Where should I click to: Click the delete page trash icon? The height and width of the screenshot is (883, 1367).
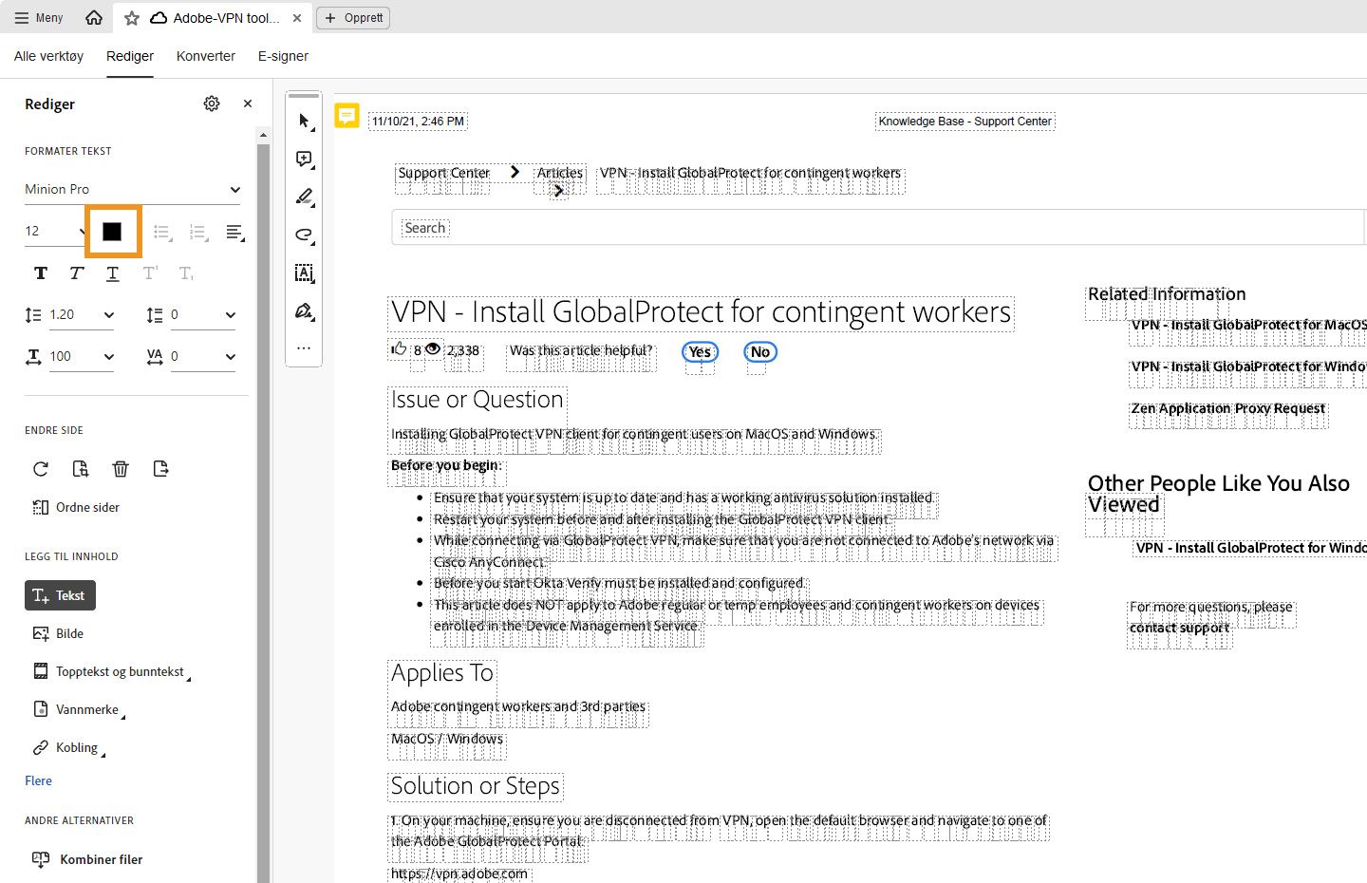tap(121, 468)
